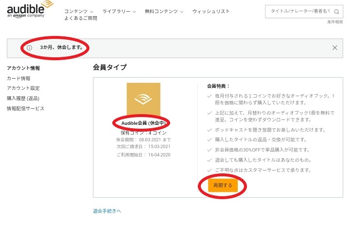Click the 退会手続きへ link
Image resolution: width=350 pixels, height=238 pixels.
(107, 211)
